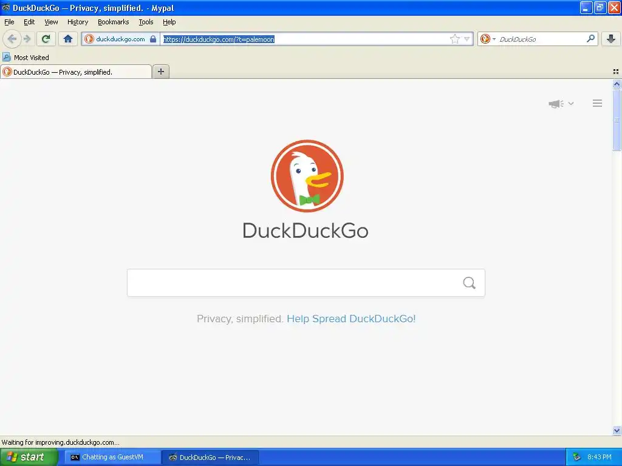Click the URL text in the address bar

(219, 39)
